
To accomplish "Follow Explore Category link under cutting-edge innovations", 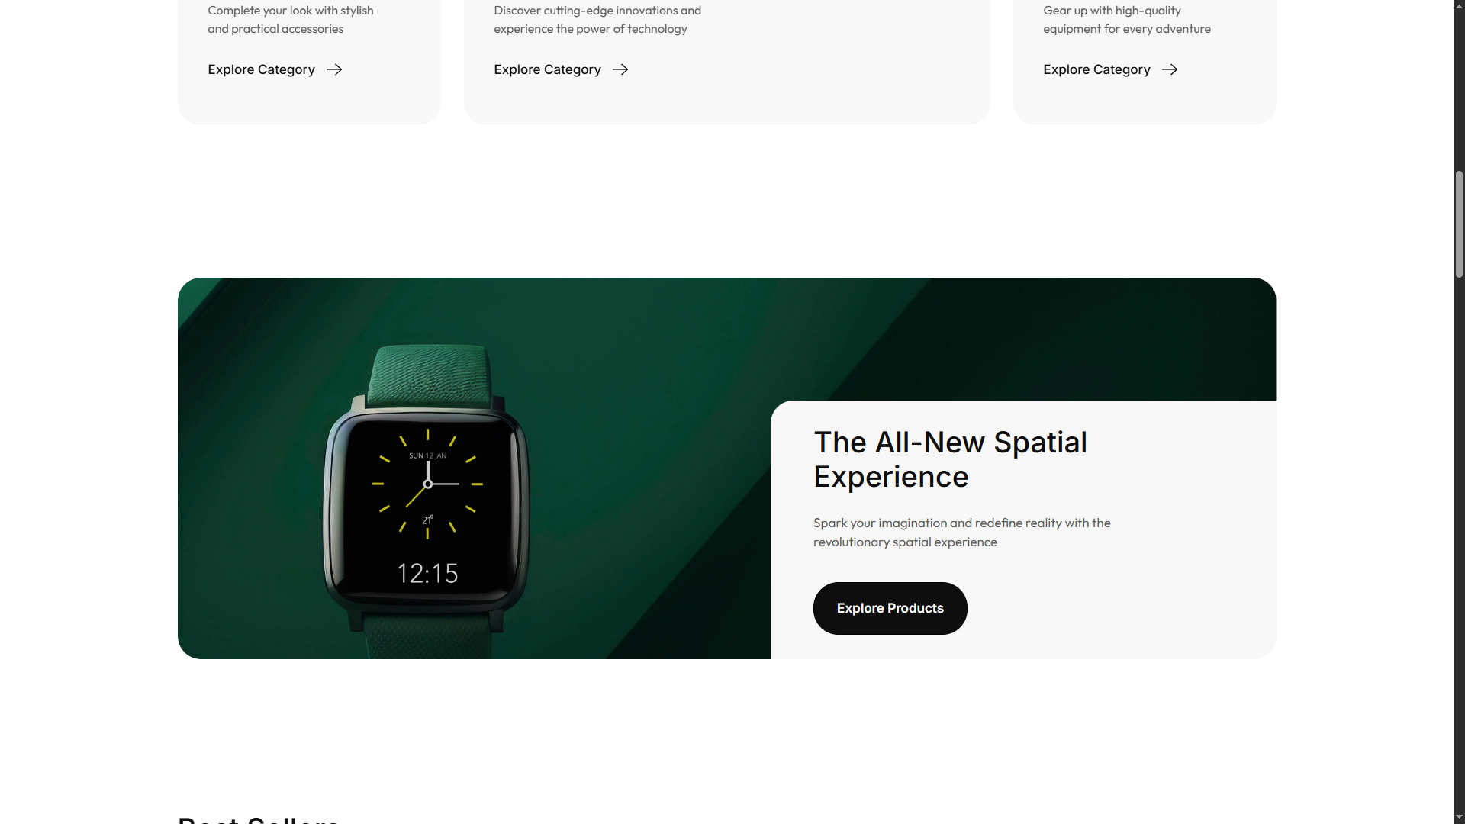I will [x=547, y=69].
